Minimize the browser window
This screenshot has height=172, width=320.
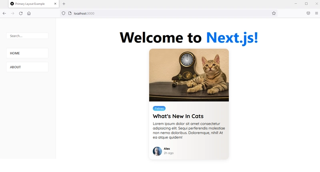click(296, 4)
